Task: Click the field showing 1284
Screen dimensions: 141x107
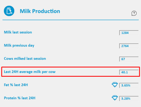Action: pyautogui.click(x=129, y=33)
